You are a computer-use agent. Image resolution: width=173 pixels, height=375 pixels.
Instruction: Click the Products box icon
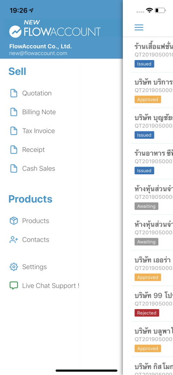[x=14, y=221]
